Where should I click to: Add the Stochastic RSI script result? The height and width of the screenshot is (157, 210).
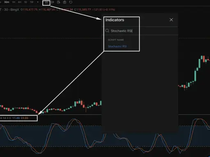[x=117, y=46]
